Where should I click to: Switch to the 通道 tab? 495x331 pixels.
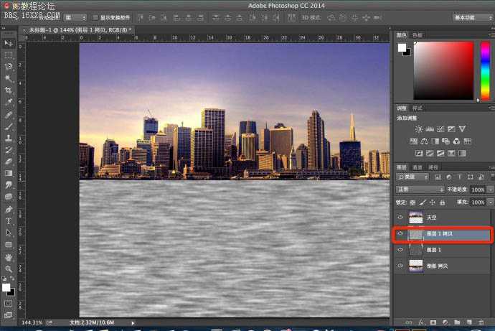tap(418, 167)
